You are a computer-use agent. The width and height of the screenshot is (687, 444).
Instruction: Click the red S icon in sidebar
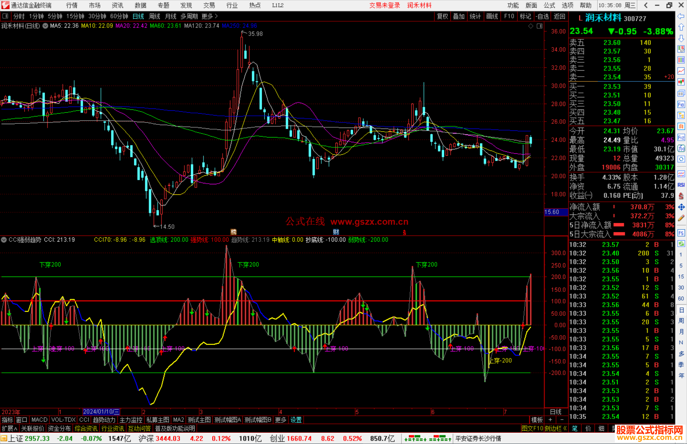[681, 196]
